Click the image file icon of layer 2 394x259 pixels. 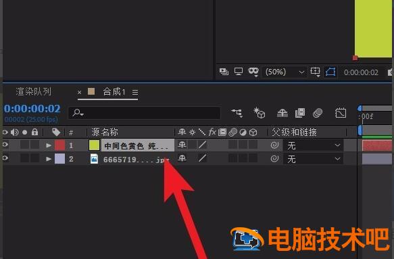click(94, 159)
